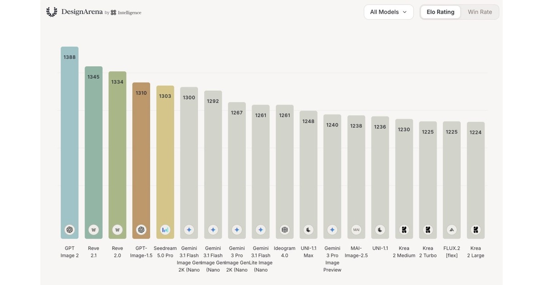Image resolution: width=543 pixels, height=285 pixels.
Task: Click the Ideogram 4.0 model icon
Action: pyautogui.click(x=285, y=230)
